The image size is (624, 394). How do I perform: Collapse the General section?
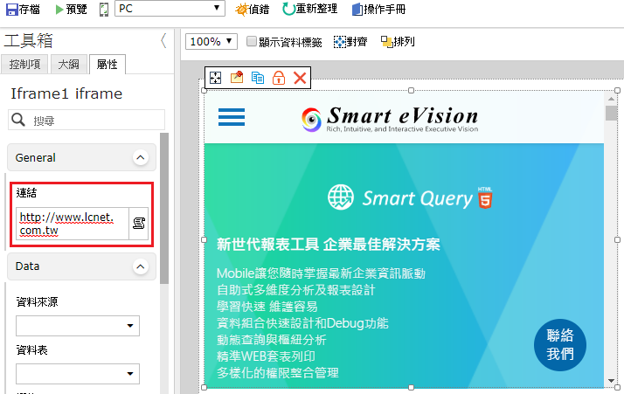(x=140, y=157)
